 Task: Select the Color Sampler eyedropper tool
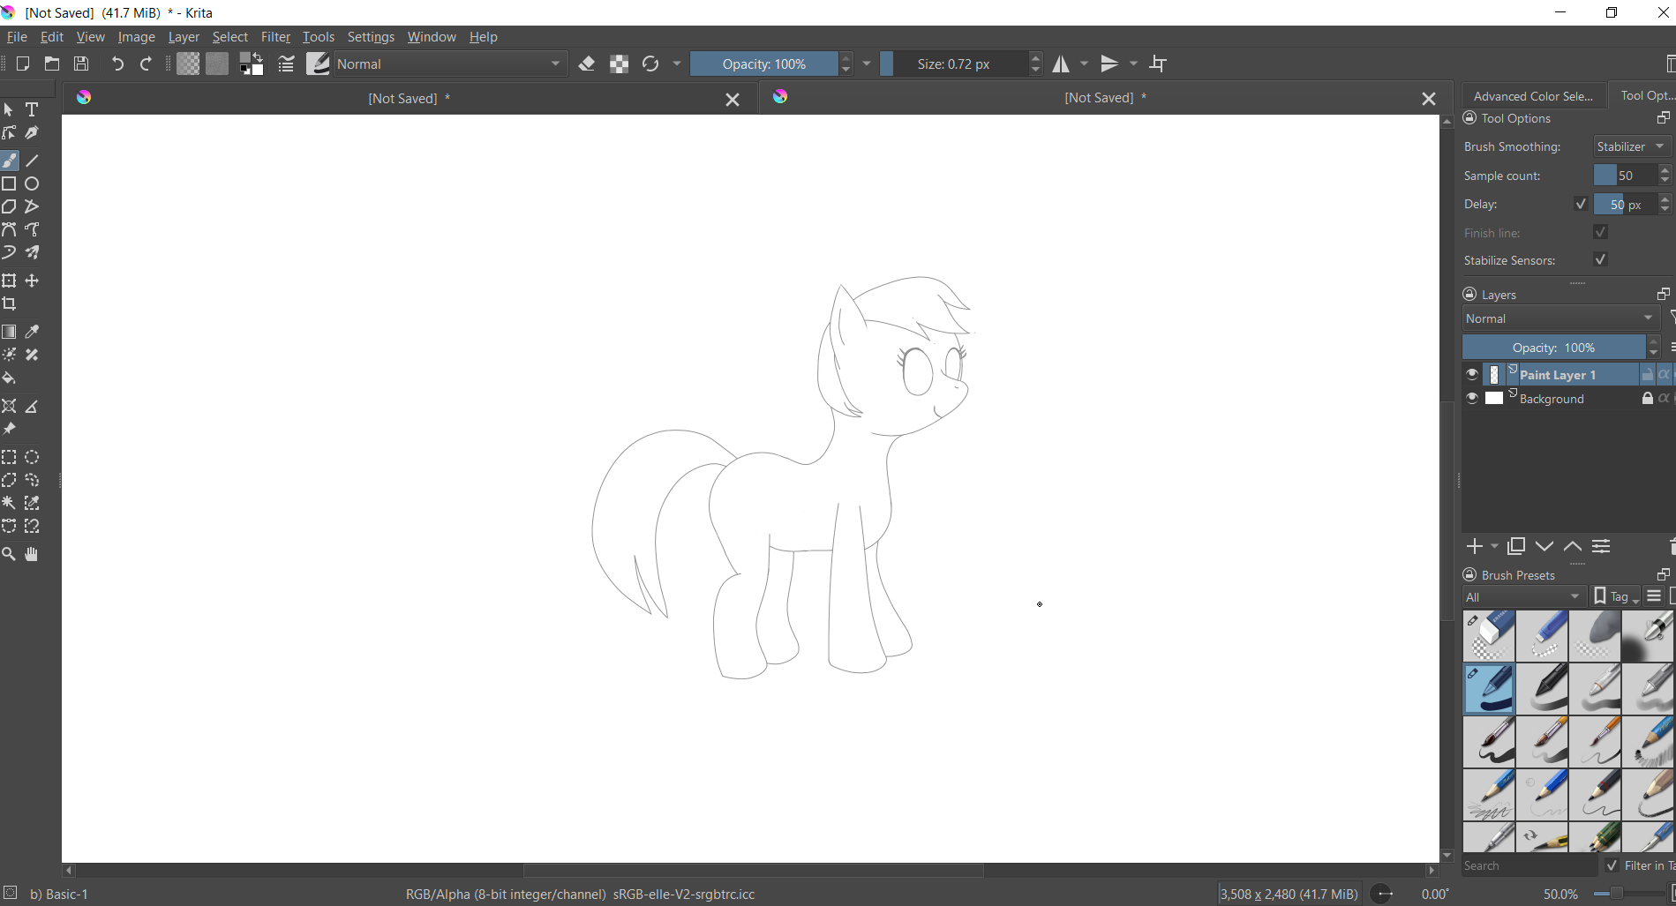click(x=33, y=332)
